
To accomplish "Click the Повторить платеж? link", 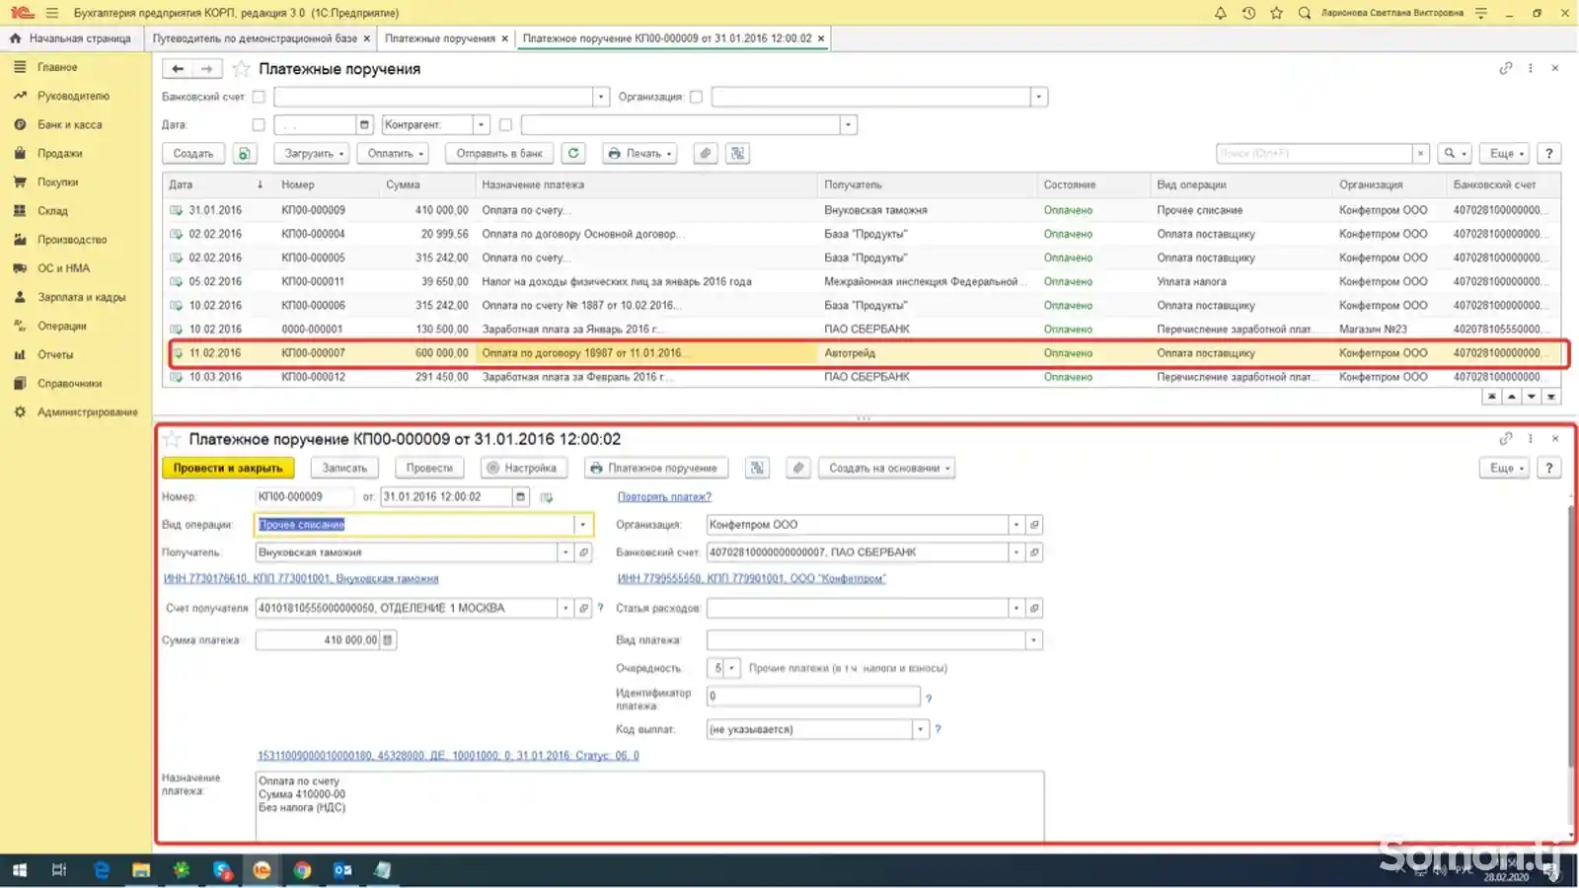I will [664, 496].
